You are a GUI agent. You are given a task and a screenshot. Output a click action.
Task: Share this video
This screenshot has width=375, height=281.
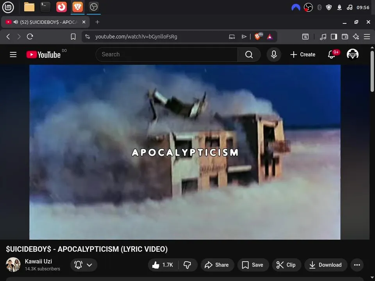pos(217,265)
